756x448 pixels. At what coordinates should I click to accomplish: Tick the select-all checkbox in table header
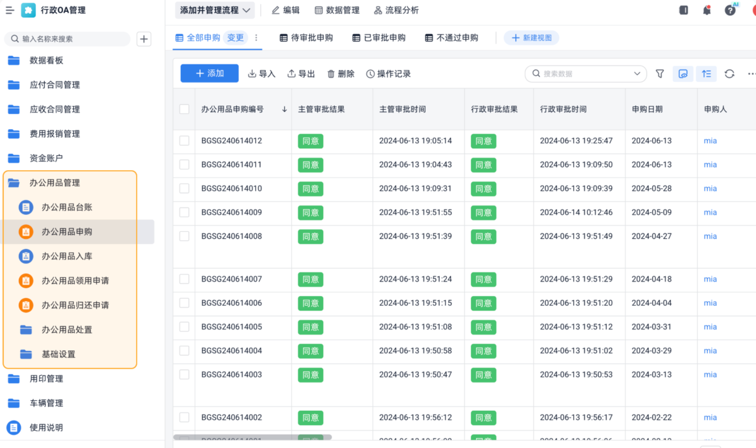pyautogui.click(x=185, y=109)
